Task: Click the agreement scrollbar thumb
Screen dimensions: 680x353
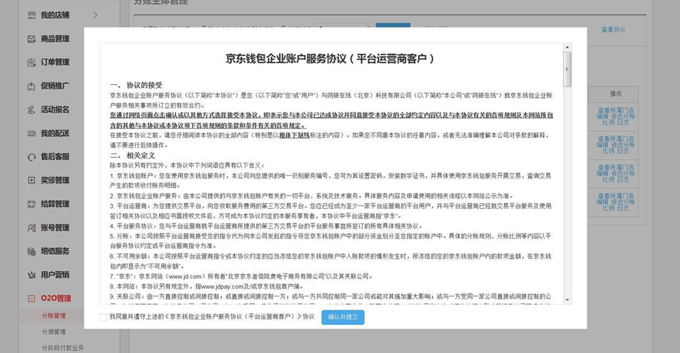Action: (567, 69)
